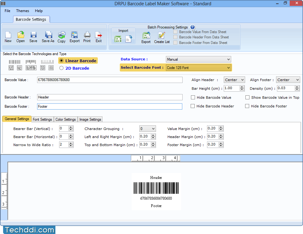Image resolution: width=303 pixels, height=234 pixels.
Task: Select the wide stacked 2D barcode sample icon
Action: click(x=31, y=67)
